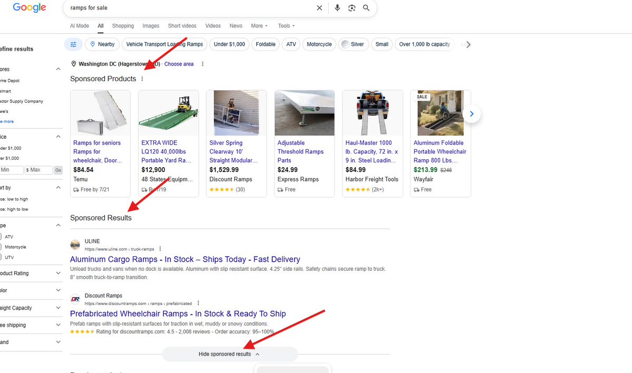Collapse the Price filter section
The width and height of the screenshot is (632, 373).
(x=58, y=137)
